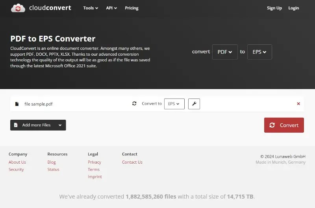Open the Status footer link
Viewport: 315px width, 208px height.
pos(53,170)
